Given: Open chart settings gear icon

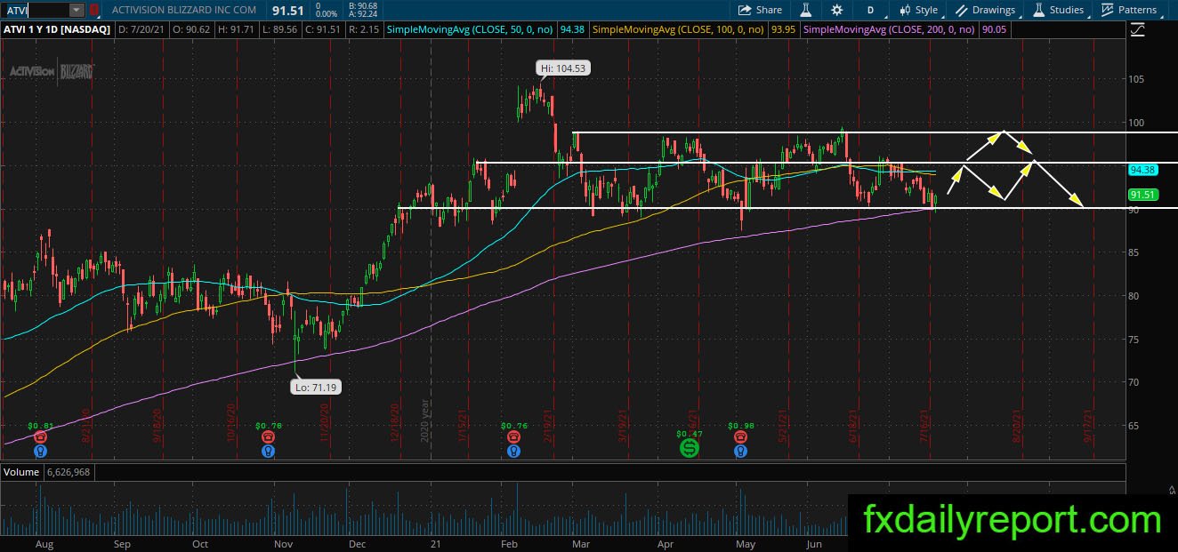Looking at the screenshot, I should pyautogui.click(x=836, y=10).
